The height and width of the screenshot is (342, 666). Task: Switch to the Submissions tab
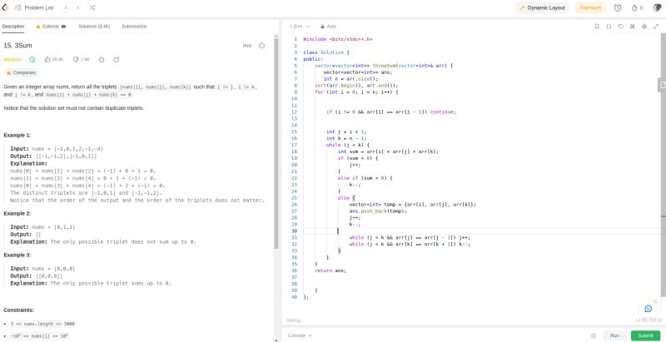tap(134, 27)
